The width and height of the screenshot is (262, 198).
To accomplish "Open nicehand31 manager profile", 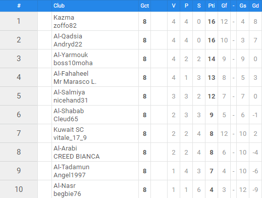I will (x=71, y=101).
